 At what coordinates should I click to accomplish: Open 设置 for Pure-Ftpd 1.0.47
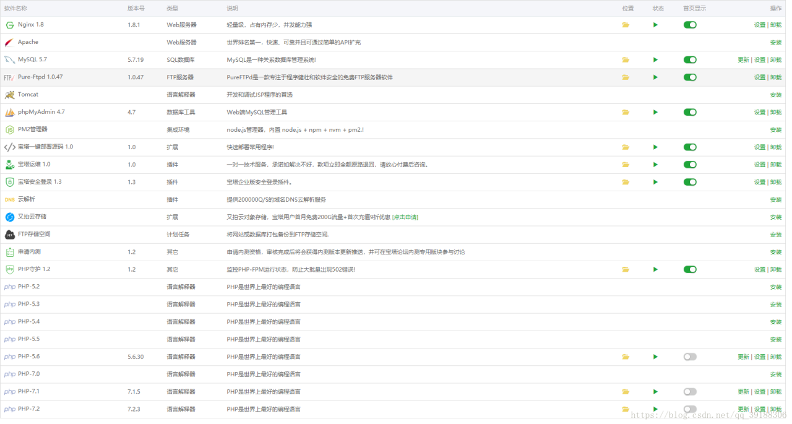click(x=759, y=77)
